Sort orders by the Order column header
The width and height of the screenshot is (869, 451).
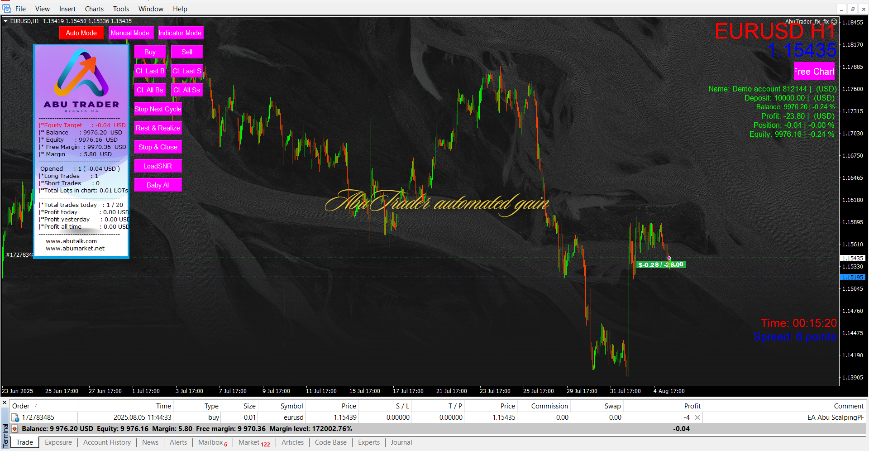pyautogui.click(x=21, y=406)
